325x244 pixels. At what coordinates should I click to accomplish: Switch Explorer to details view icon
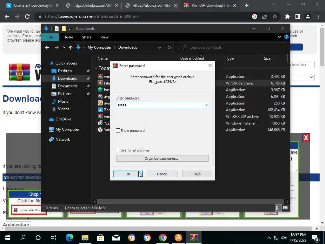click(277, 208)
